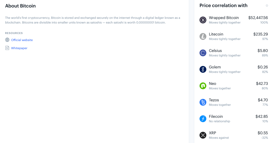This screenshot has width=271, height=143.
Task: Click the Filecoin logo icon
Action: point(203,119)
